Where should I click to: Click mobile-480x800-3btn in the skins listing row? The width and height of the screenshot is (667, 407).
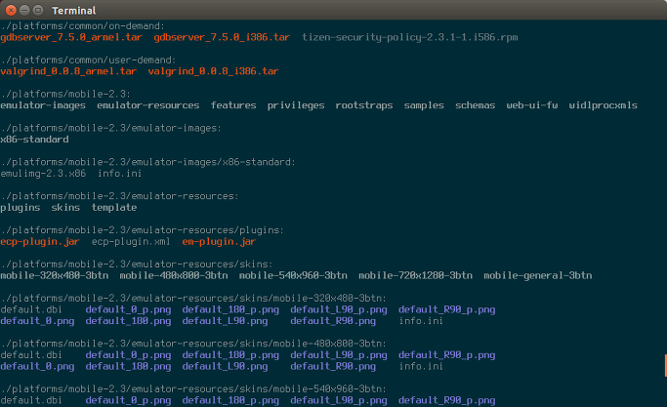pos(174,275)
